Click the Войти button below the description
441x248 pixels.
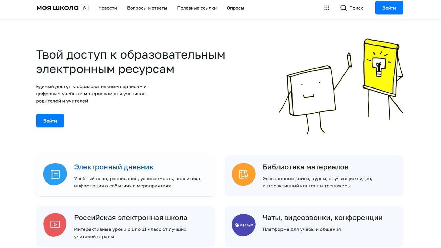click(x=50, y=121)
